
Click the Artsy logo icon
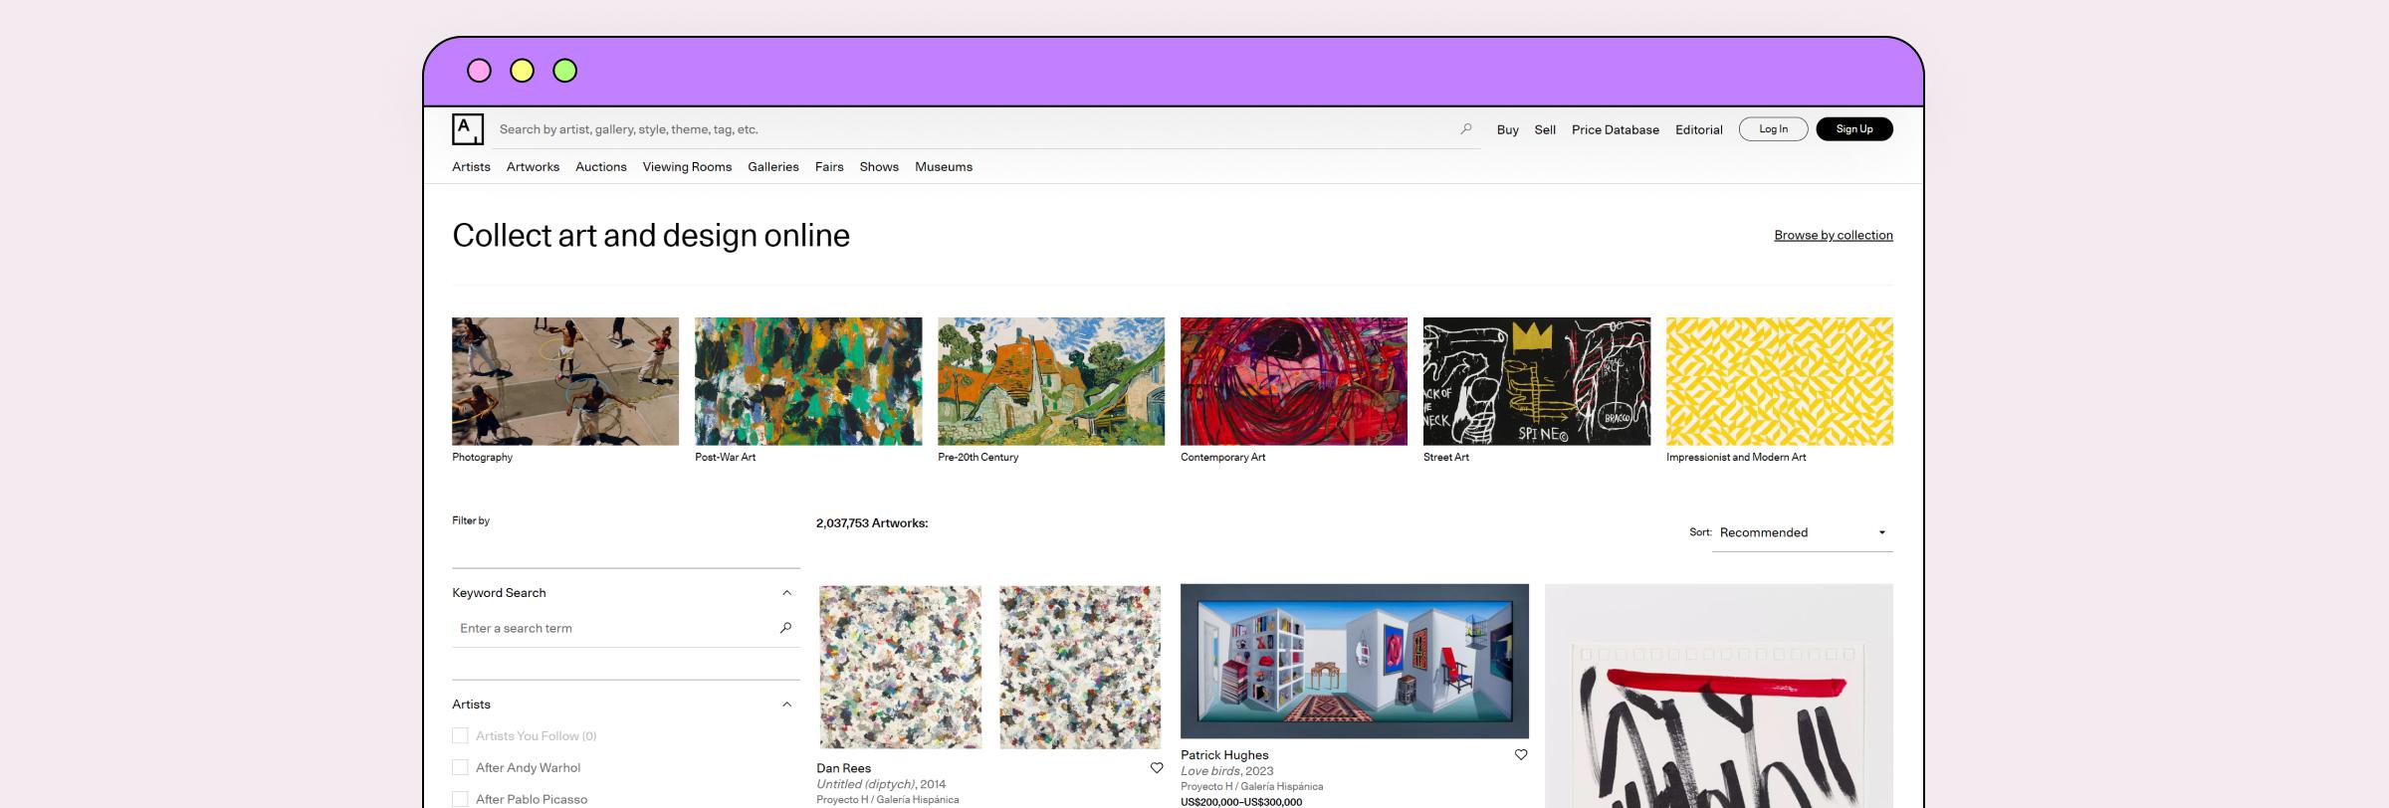(x=468, y=129)
